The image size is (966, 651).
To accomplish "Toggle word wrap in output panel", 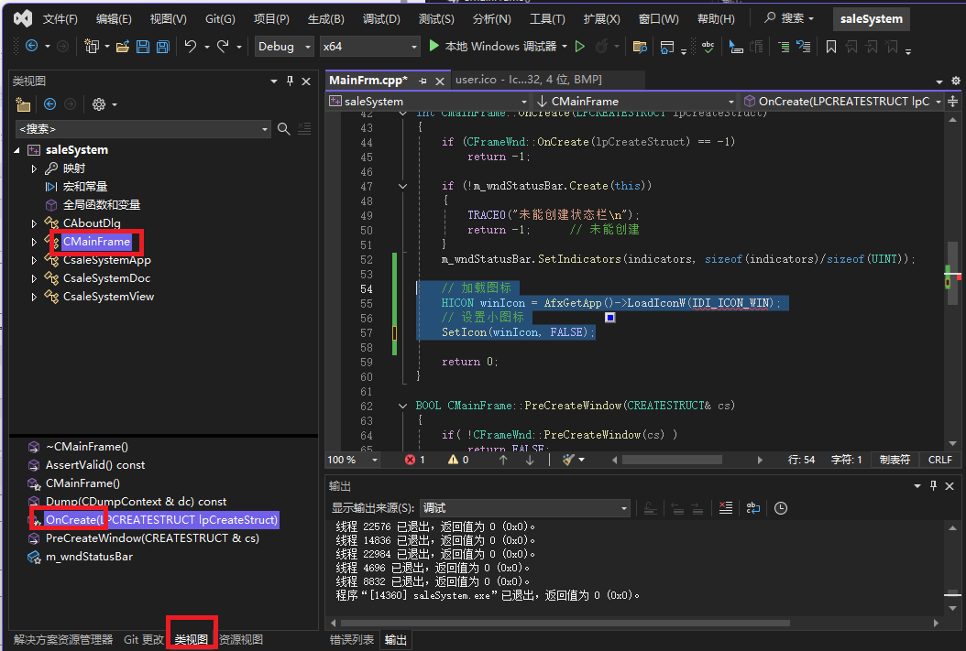I will [752, 508].
